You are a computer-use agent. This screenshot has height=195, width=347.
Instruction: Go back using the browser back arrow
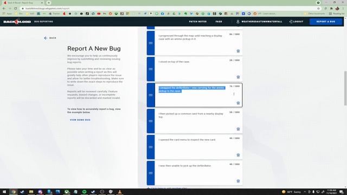pyautogui.click(x=4, y=9)
